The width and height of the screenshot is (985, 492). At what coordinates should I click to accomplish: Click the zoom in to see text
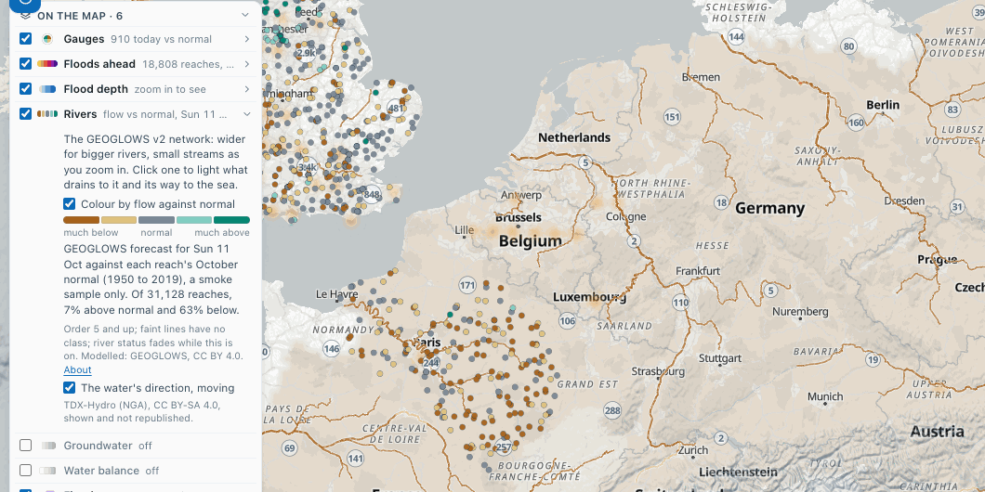tap(170, 89)
